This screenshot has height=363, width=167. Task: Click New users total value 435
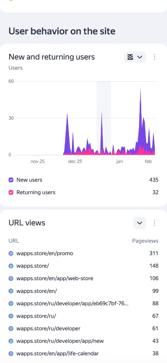154,180
